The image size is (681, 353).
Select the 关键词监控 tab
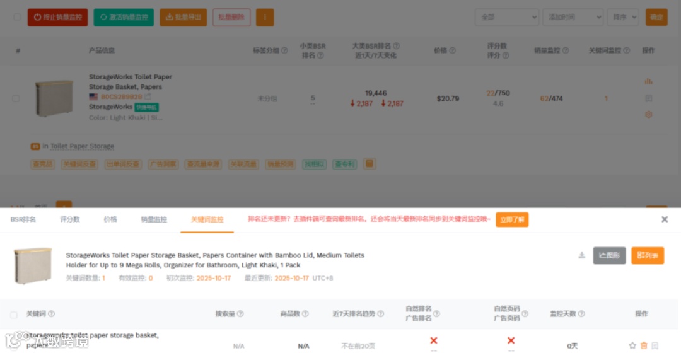[207, 220]
